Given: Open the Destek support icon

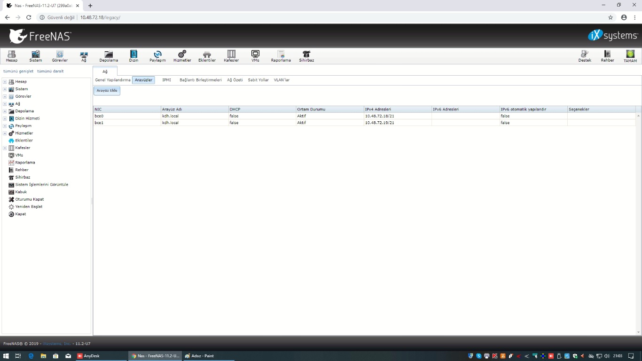Looking at the screenshot, I should pyautogui.click(x=585, y=56).
